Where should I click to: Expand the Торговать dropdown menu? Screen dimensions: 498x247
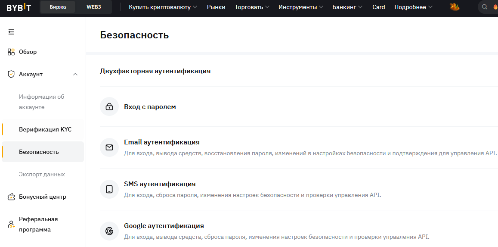point(252,7)
